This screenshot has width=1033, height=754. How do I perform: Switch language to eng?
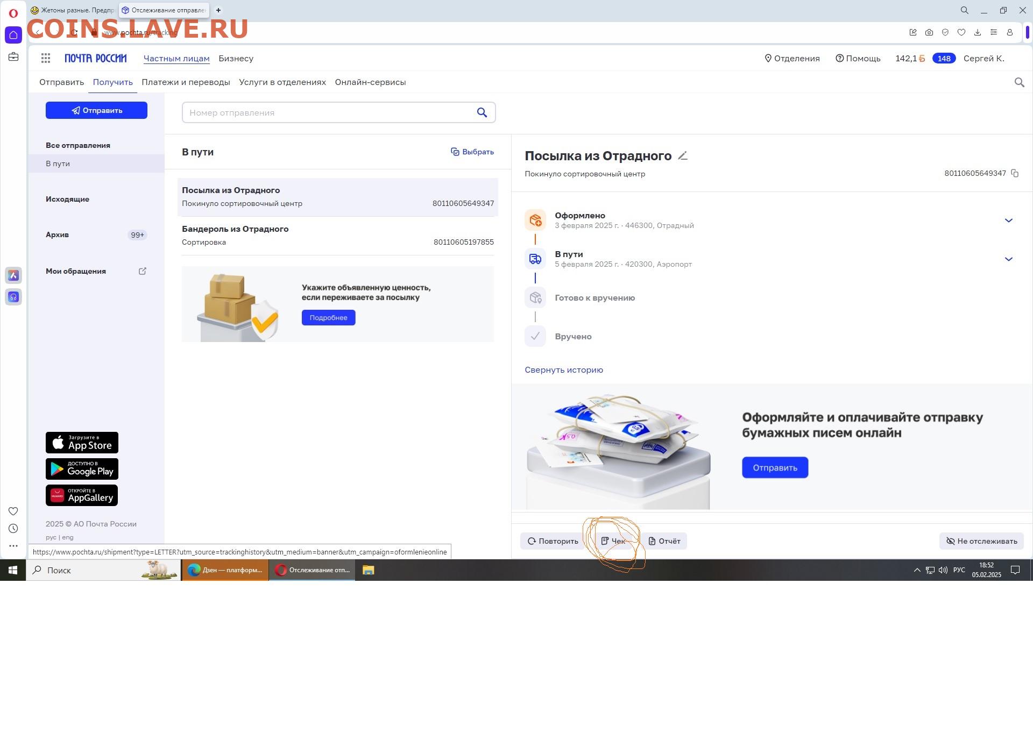click(68, 537)
